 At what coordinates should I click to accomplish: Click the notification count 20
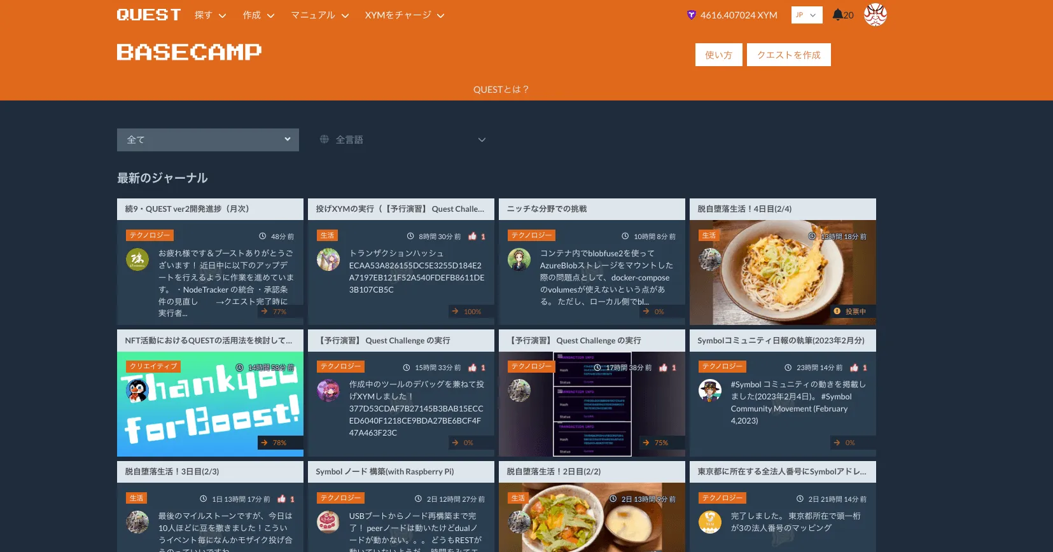click(x=849, y=15)
